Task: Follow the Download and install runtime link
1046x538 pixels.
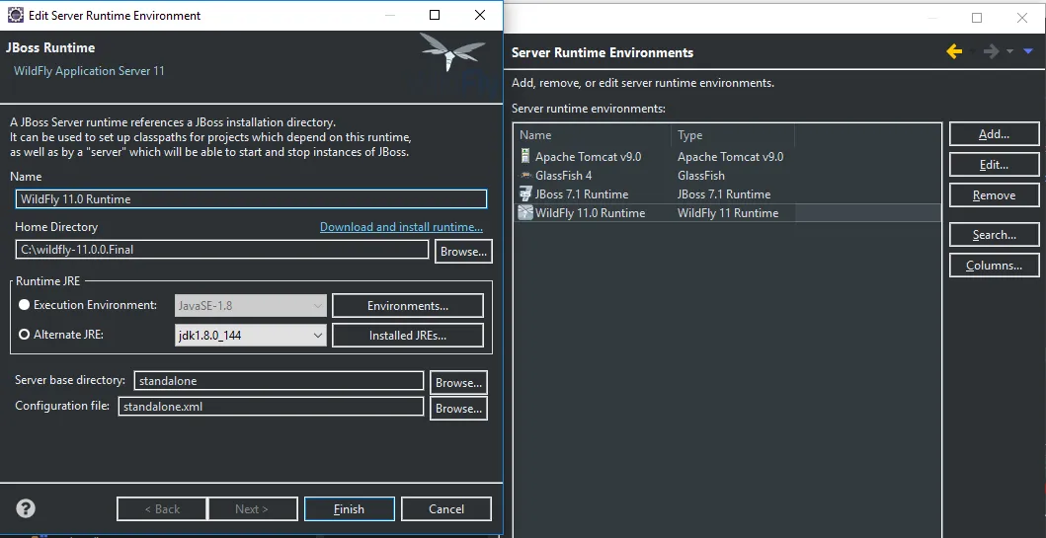Action: point(401,227)
